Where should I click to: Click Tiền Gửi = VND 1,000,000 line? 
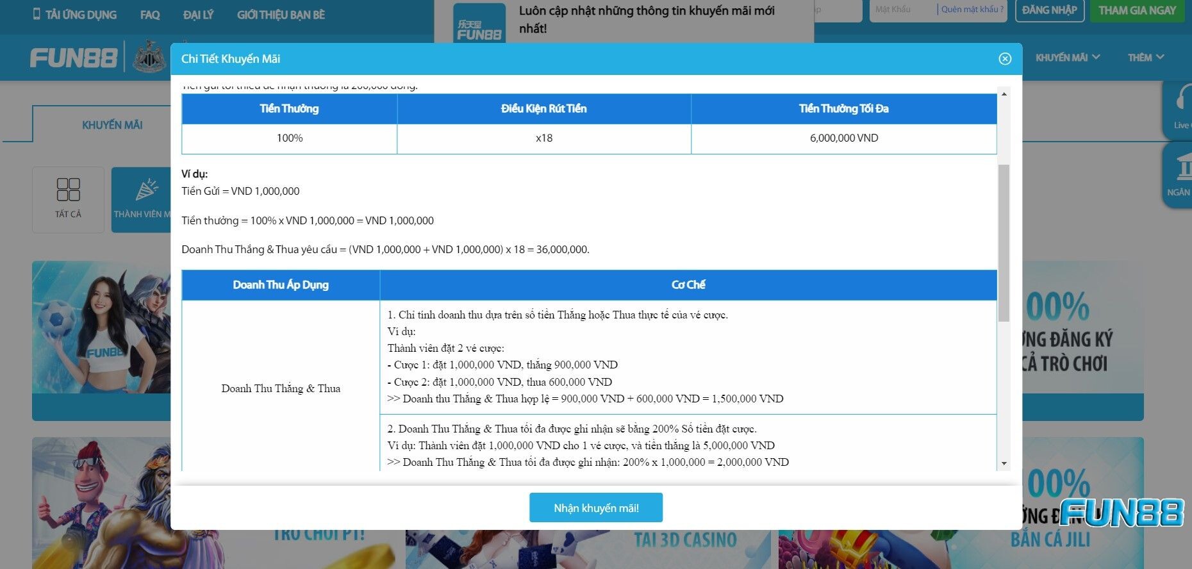click(240, 191)
